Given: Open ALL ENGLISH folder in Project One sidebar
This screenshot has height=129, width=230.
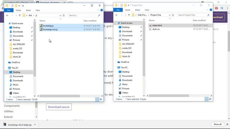Looking at the screenshot, I should [128, 44].
